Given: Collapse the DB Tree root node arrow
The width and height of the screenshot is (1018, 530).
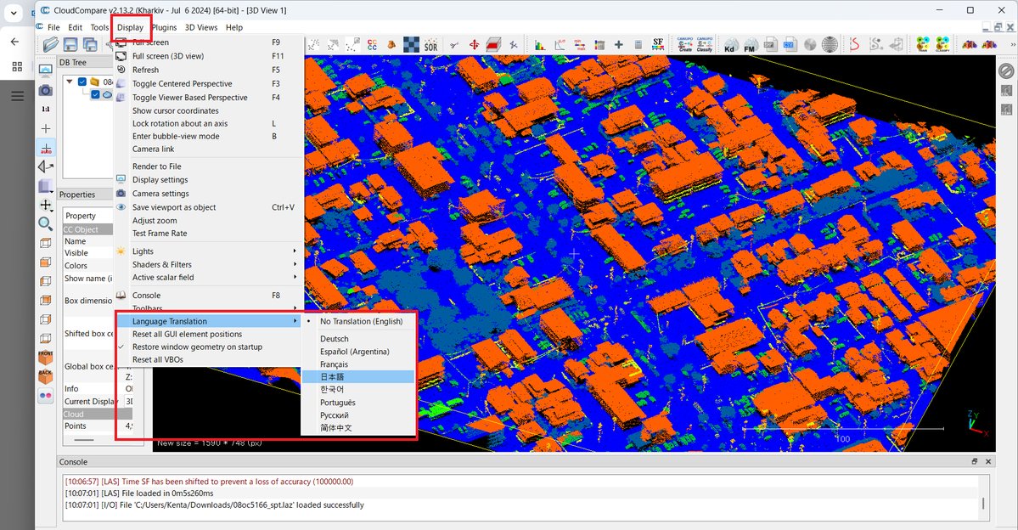Looking at the screenshot, I should [x=70, y=82].
